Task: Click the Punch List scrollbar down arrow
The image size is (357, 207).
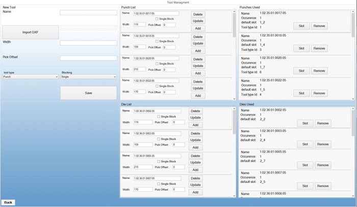Action: pos(235,98)
